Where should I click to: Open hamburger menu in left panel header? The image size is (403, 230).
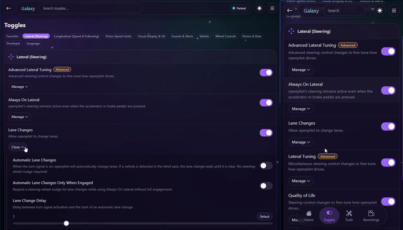click(272, 8)
